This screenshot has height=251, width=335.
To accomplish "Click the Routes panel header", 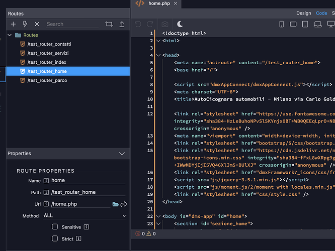I will 68,14.
